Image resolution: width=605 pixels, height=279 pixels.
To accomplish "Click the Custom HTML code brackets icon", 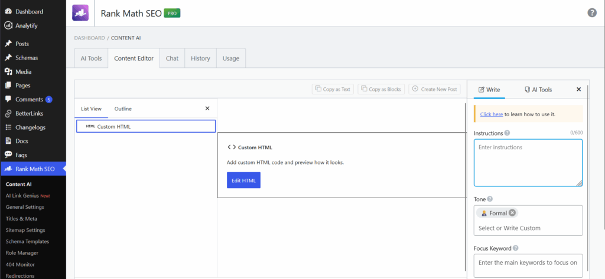I will [232, 147].
